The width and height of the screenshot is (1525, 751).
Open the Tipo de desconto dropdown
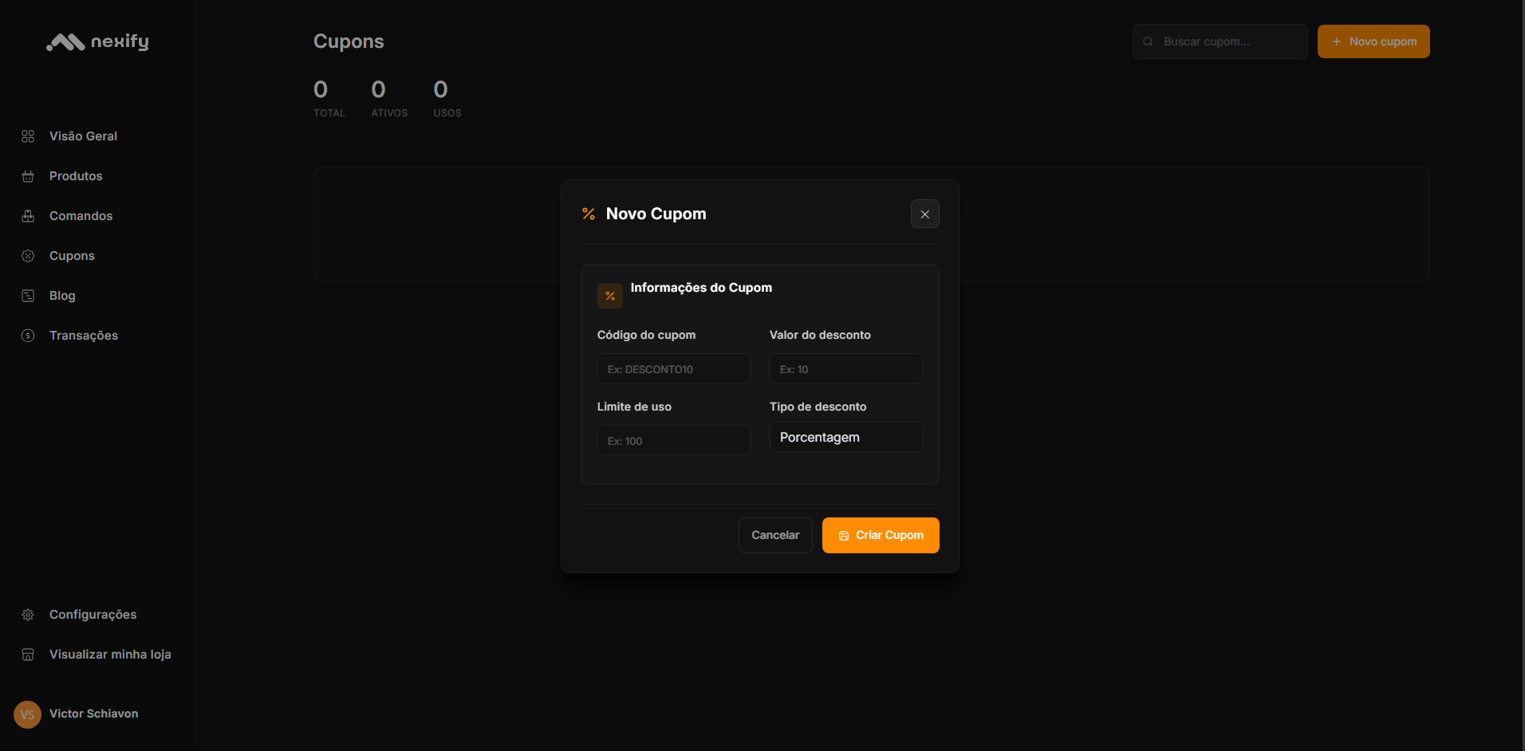845,438
